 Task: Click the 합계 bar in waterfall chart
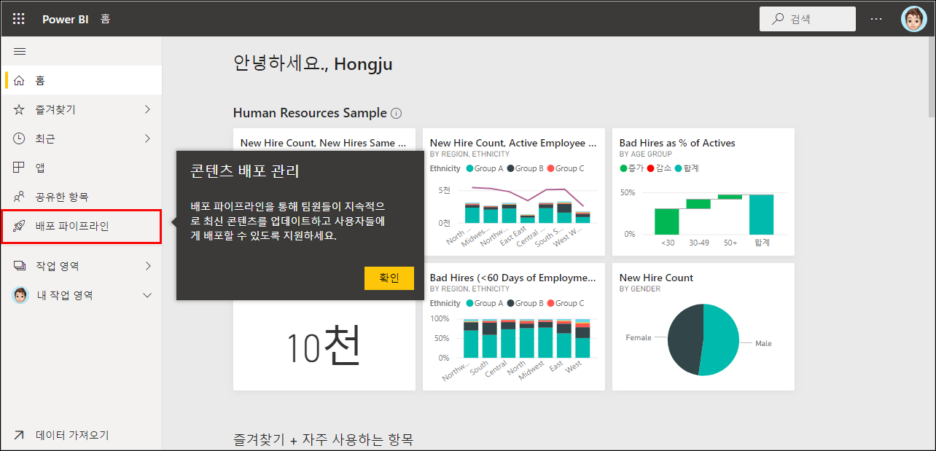[762, 214]
